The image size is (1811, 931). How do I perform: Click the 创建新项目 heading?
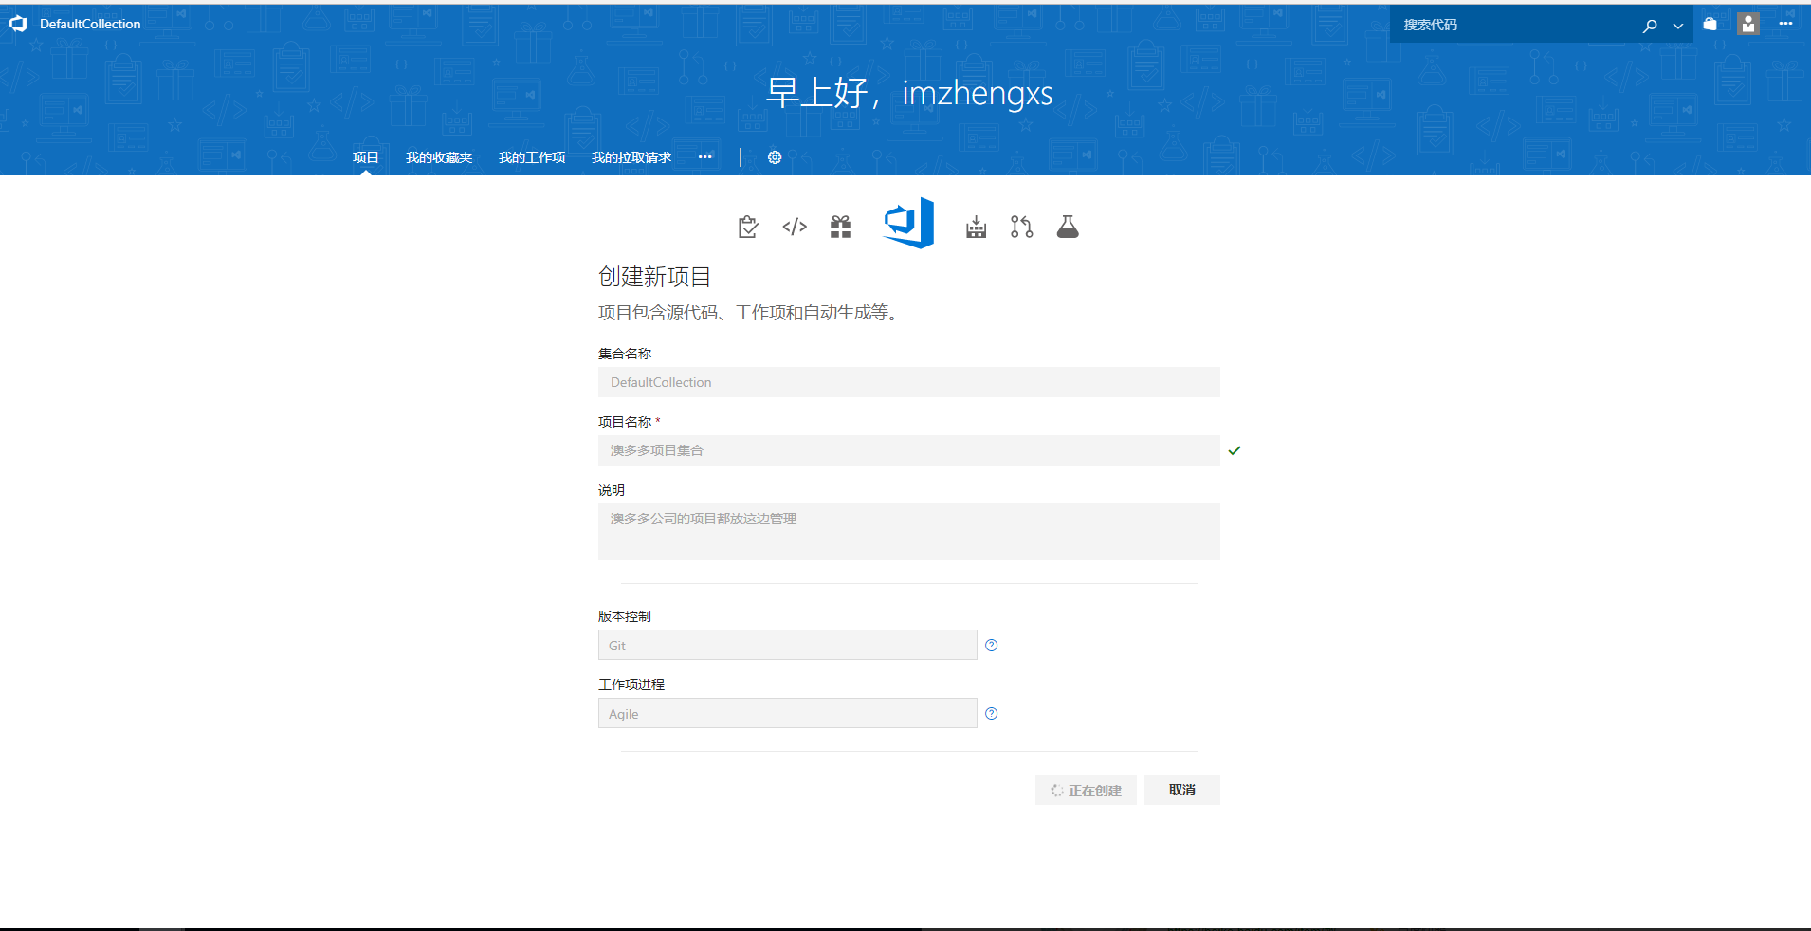coord(654,277)
